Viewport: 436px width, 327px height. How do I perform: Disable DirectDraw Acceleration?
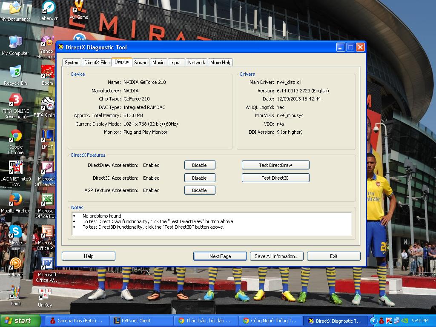click(x=200, y=165)
